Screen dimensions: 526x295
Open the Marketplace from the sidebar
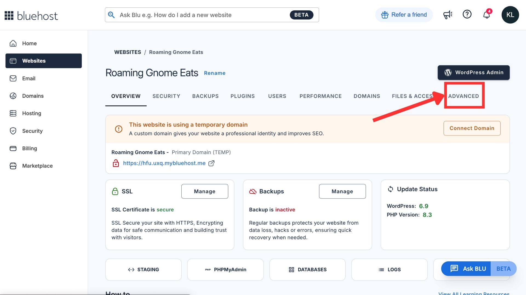click(x=37, y=166)
